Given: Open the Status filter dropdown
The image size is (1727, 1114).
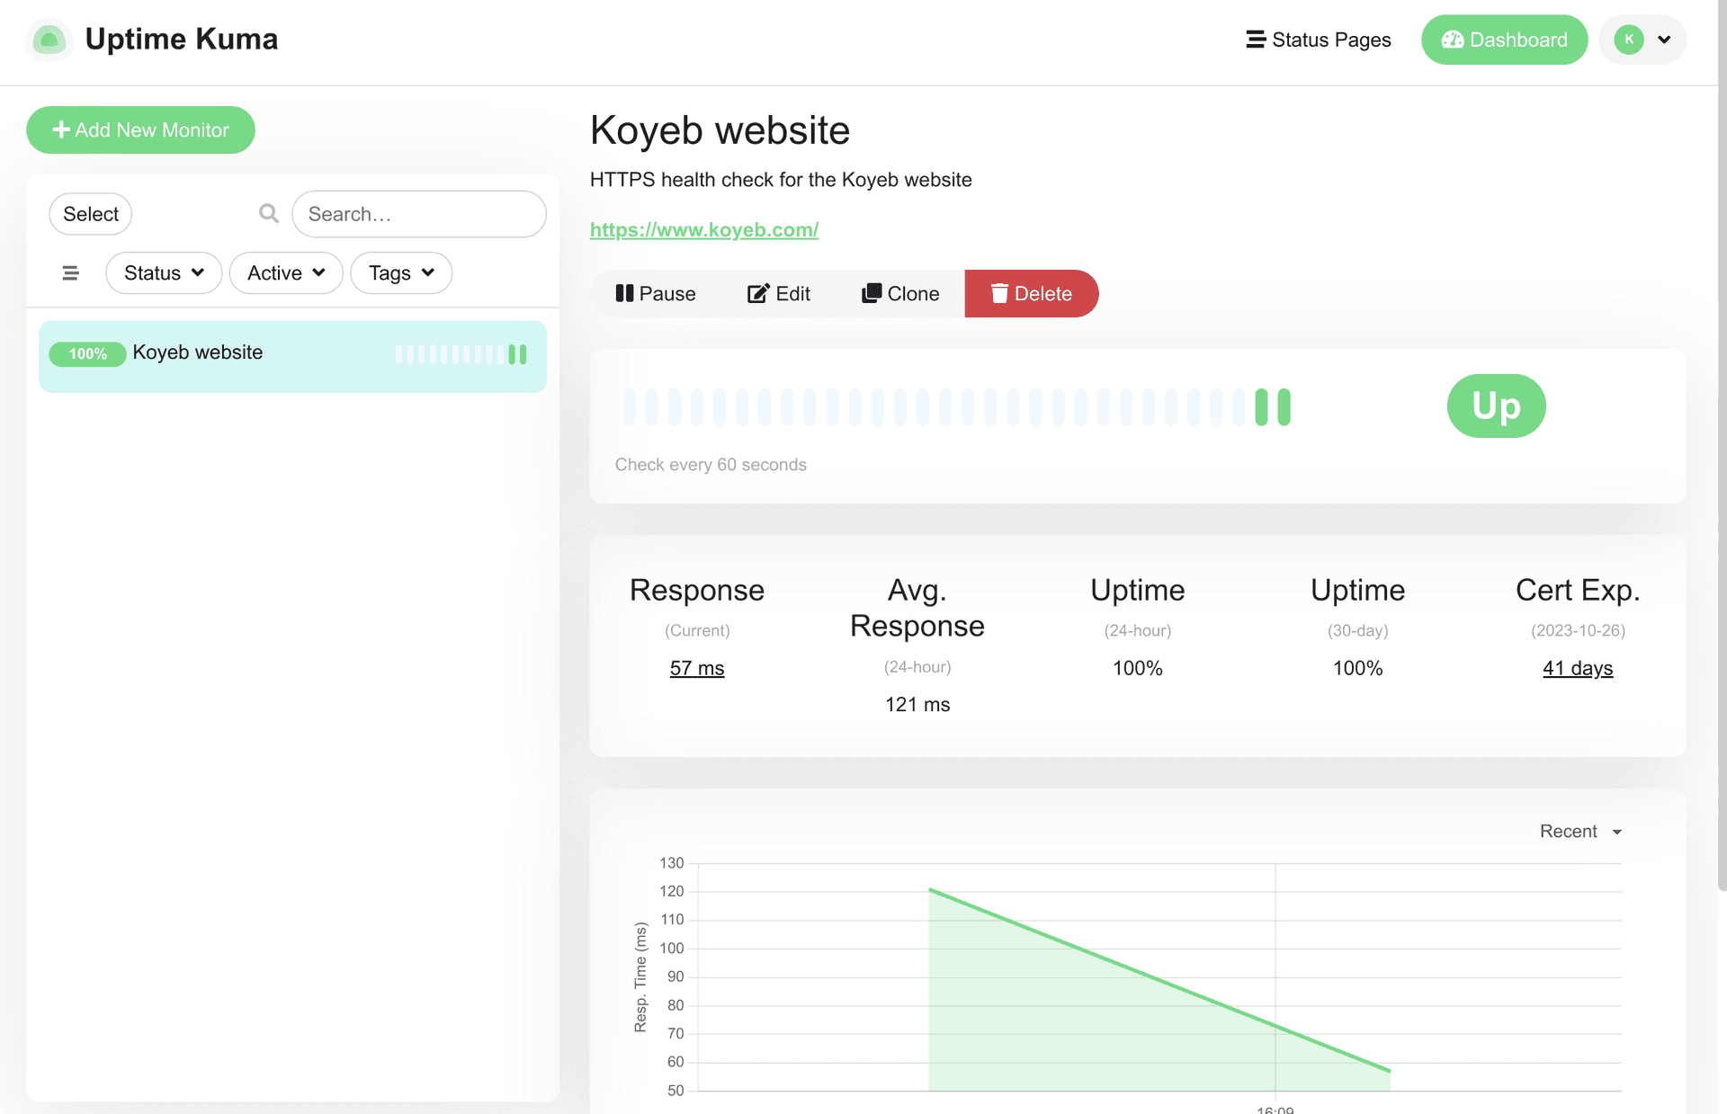Looking at the screenshot, I should coord(163,272).
